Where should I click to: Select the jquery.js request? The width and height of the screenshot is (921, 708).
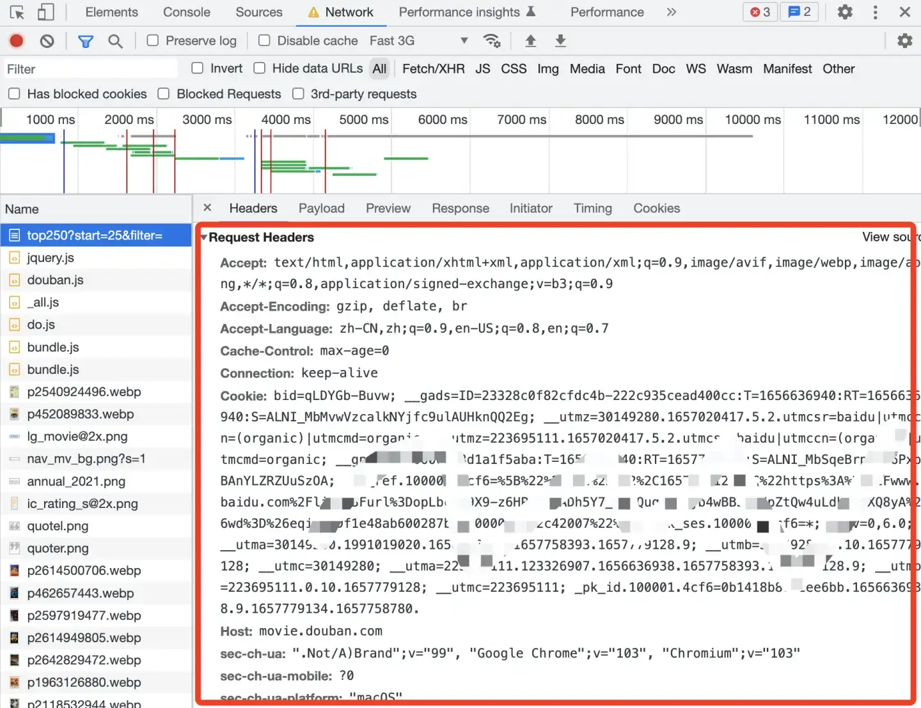[x=96, y=258]
